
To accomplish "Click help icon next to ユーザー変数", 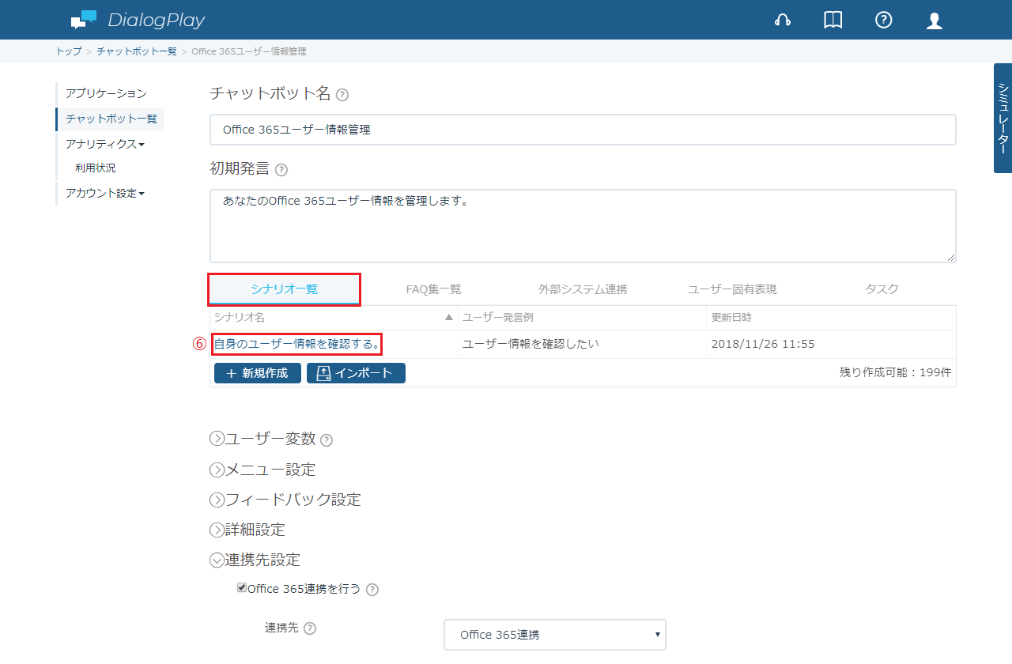I will (x=327, y=440).
